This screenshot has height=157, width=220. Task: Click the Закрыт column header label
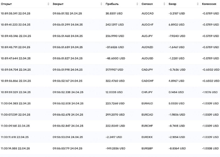point(58,4)
